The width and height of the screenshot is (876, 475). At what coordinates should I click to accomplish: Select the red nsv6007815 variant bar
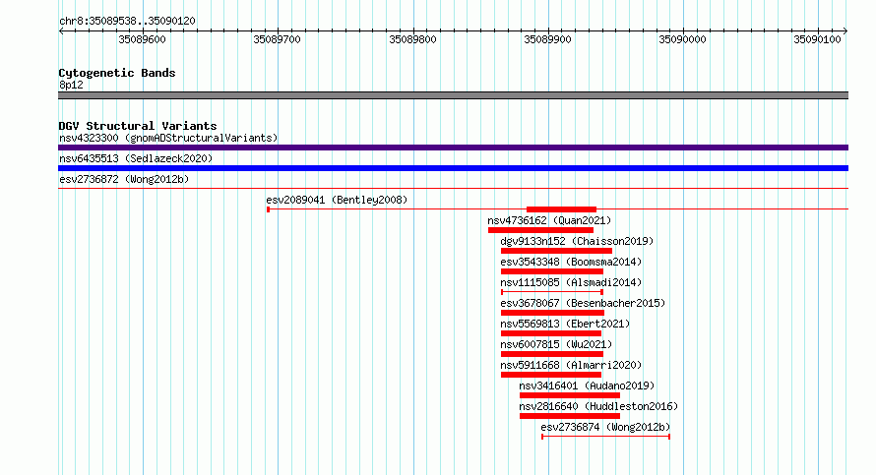click(552, 354)
